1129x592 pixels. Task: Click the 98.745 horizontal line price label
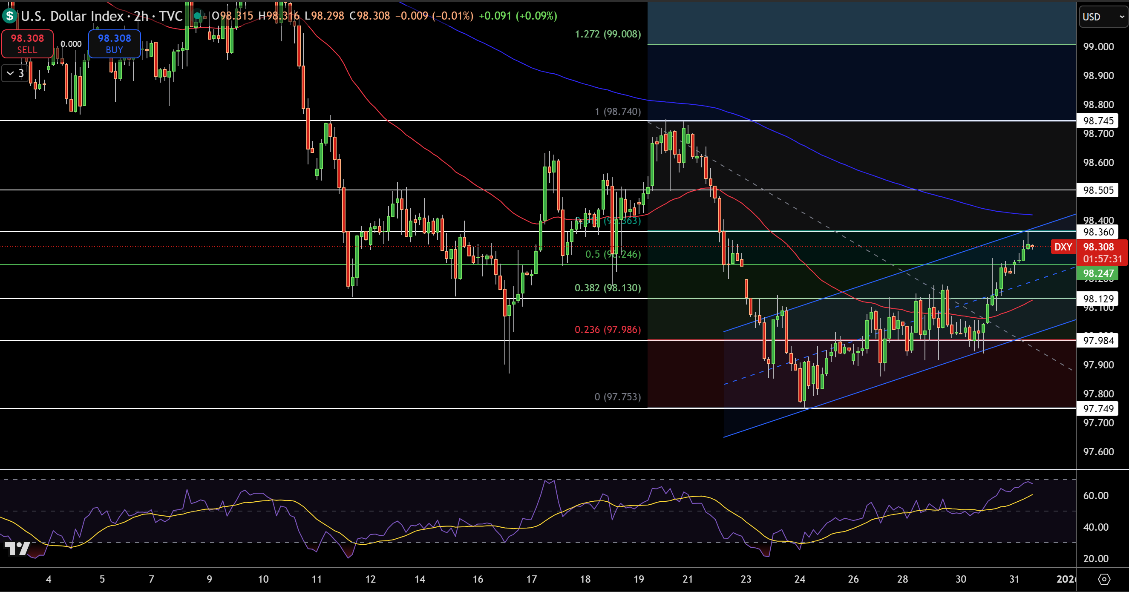pyautogui.click(x=1098, y=121)
